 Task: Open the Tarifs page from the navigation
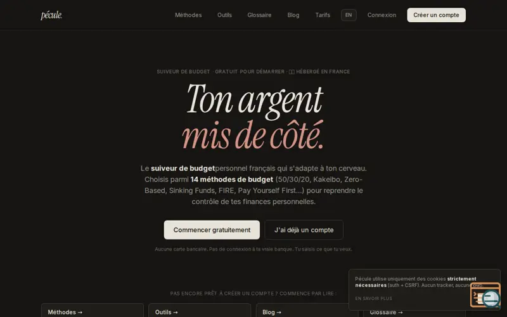pyautogui.click(x=323, y=15)
